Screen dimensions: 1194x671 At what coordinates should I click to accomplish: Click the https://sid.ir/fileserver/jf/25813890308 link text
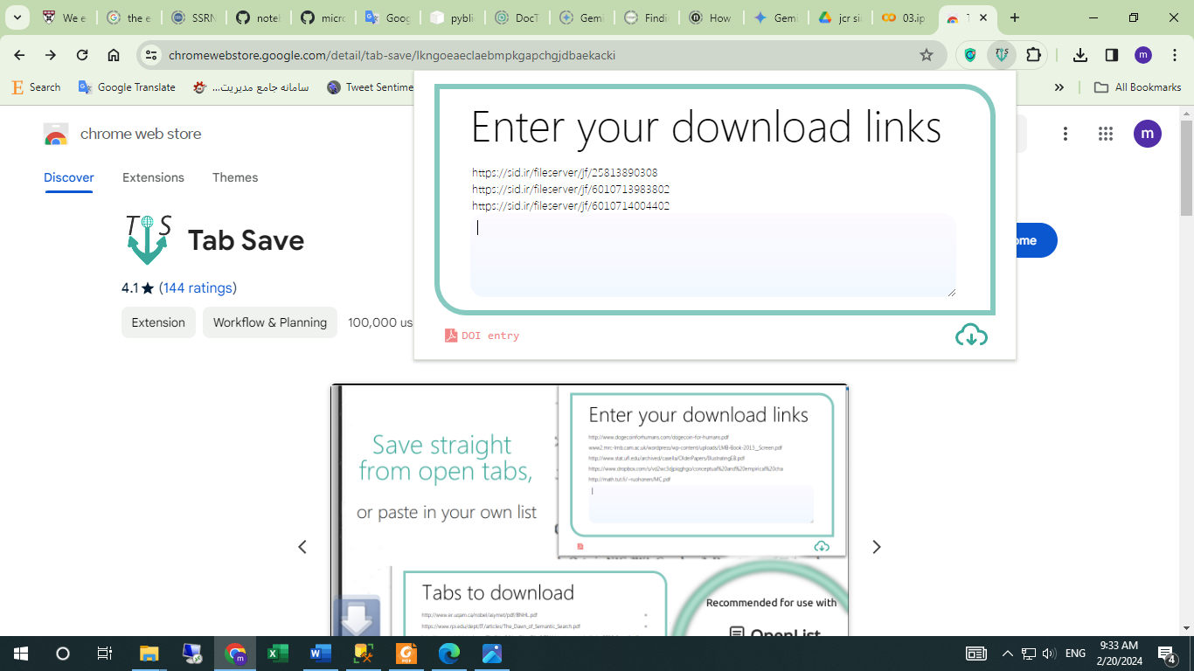(565, 173)
